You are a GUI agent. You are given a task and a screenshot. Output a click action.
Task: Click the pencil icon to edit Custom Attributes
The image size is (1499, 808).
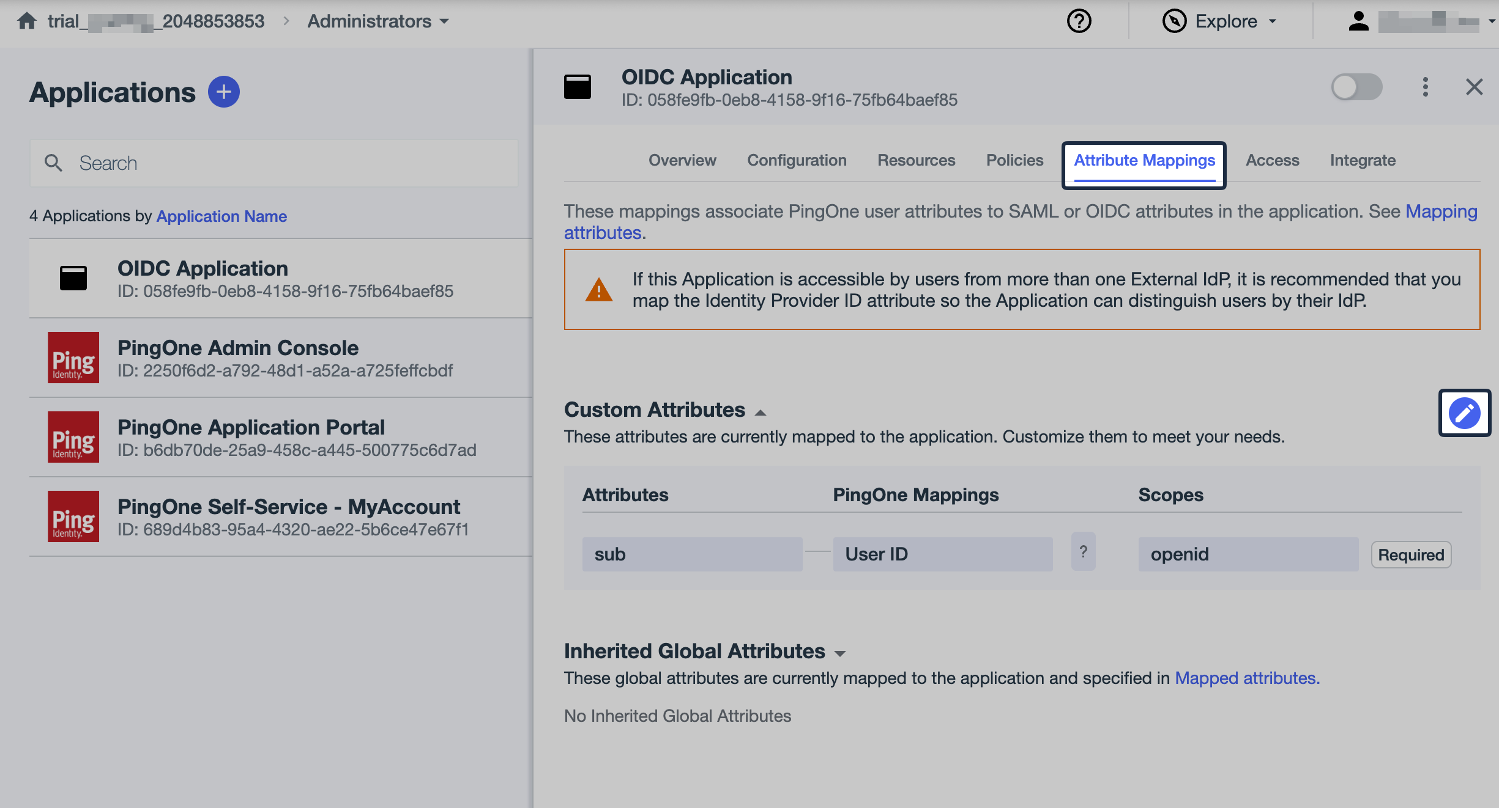point(1464,413)
